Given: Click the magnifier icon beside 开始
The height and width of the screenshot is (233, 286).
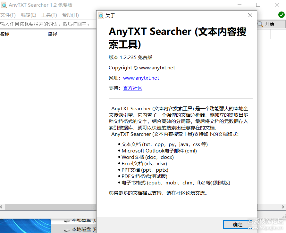Looking at the screenshot, I should point(260,24).
